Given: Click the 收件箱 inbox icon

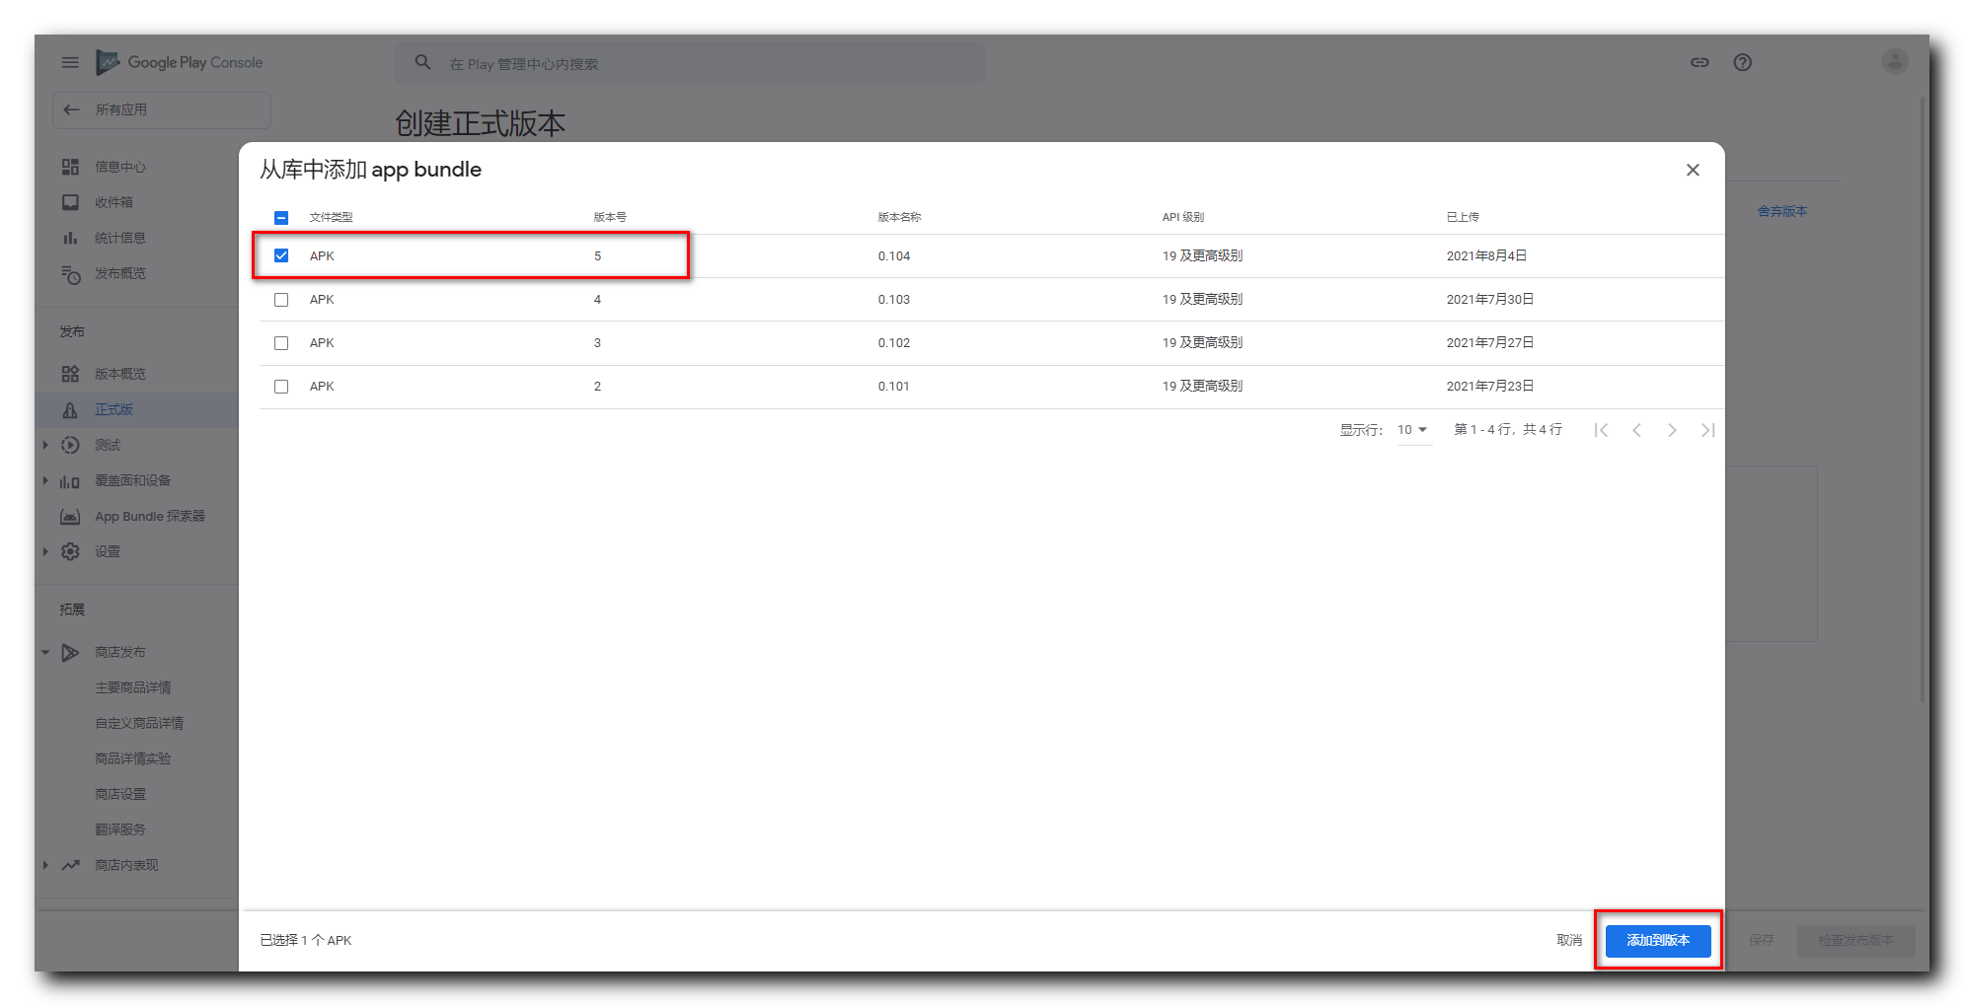Looking at the screenshot, I should pyautogui.click(x=70, y=202).
